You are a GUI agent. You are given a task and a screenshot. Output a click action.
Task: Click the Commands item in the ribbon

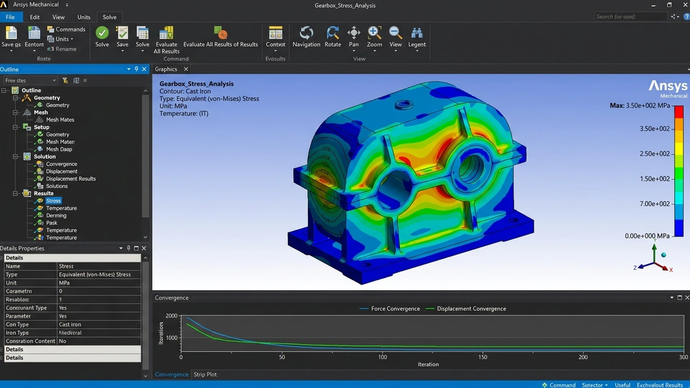(x=66, y=29)
